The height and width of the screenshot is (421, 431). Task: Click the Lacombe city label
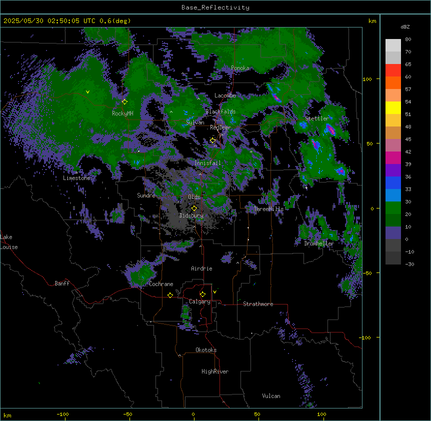(x=225, y=95)
